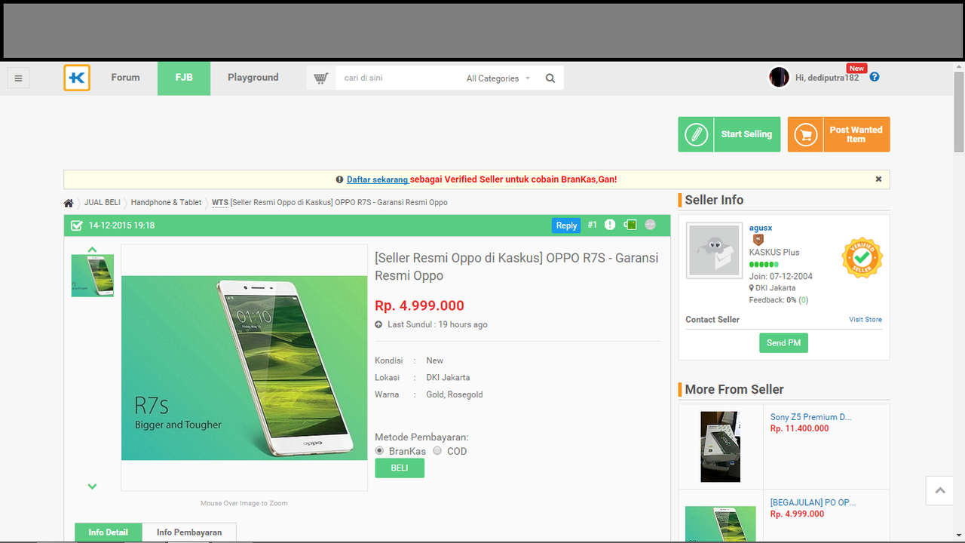This screenshot has height=543, width=965.
Task: Click post number #1 link
Action: click(x=592, y=225)
